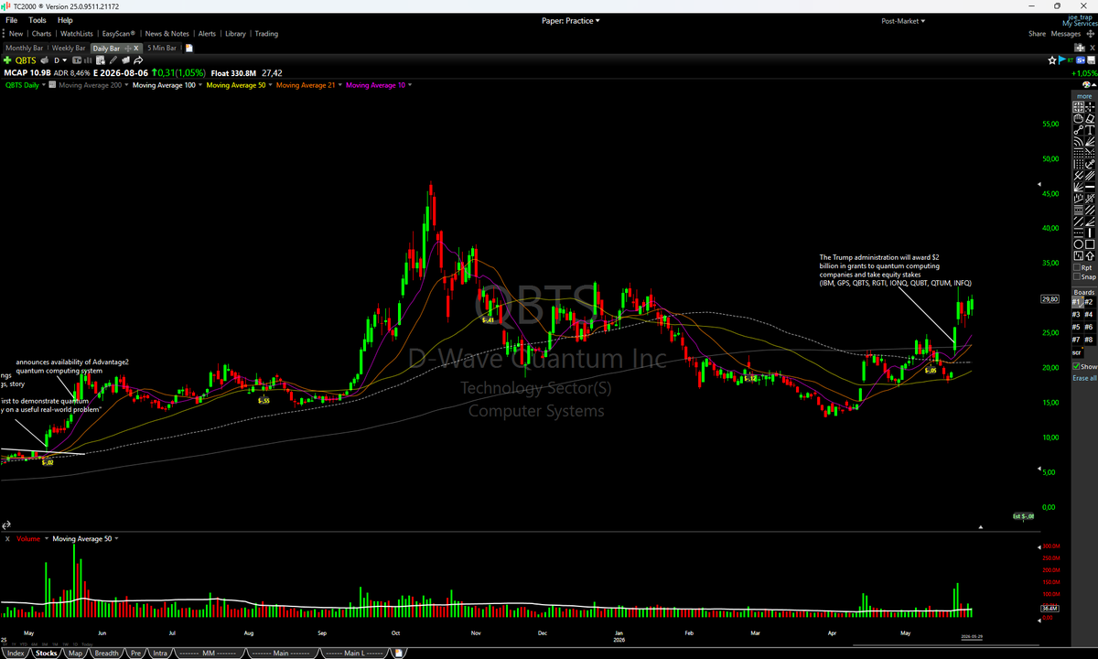This screenshot has width=1098, height=659.
Task: Switch to the Intra layout tab
Action: pos(161,653)
